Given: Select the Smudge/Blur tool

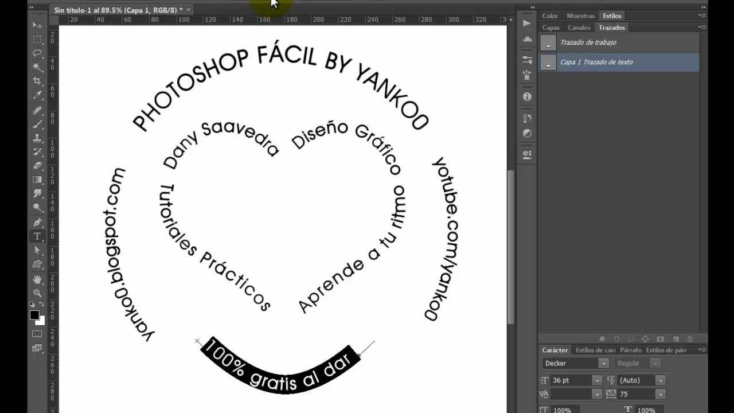Looking at the screenshot, I should point(37,193).
